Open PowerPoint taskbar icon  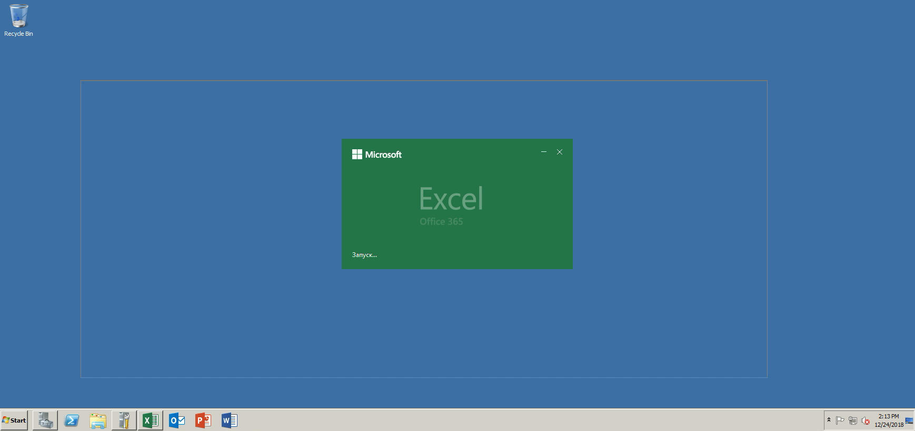203,420
